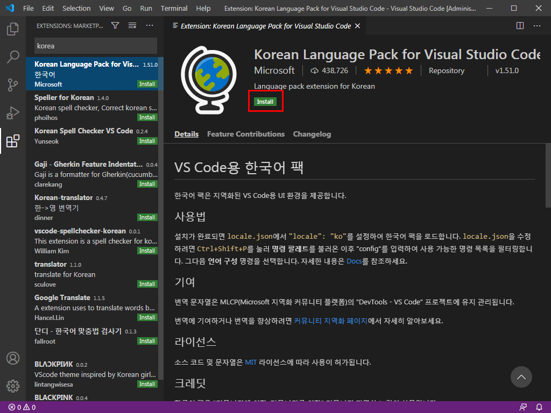551x413 pixels.
Task: Open notifications bell in status bar
Action: [539, 408]
